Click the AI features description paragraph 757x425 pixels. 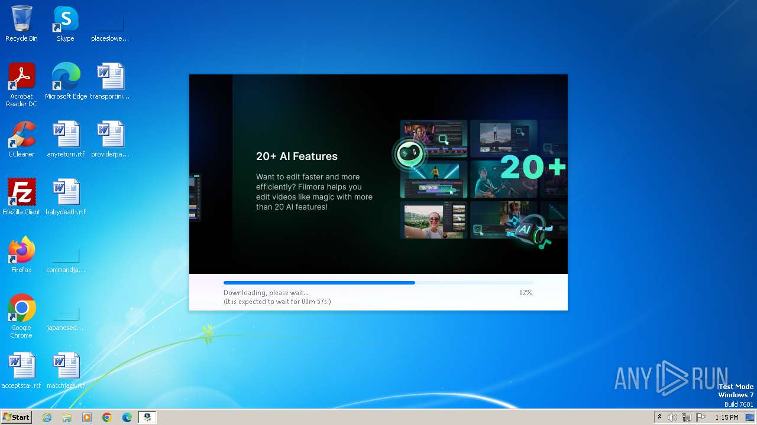click(314, 192)
